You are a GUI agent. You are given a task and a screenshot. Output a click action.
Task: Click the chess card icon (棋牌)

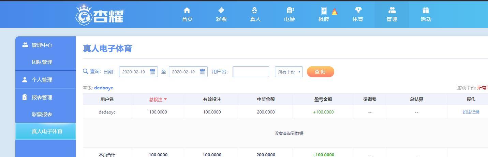[x=324, y=11]
